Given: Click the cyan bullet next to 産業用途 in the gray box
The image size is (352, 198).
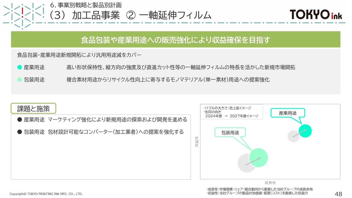Looking at the screenshot, I should pos(19,67).
